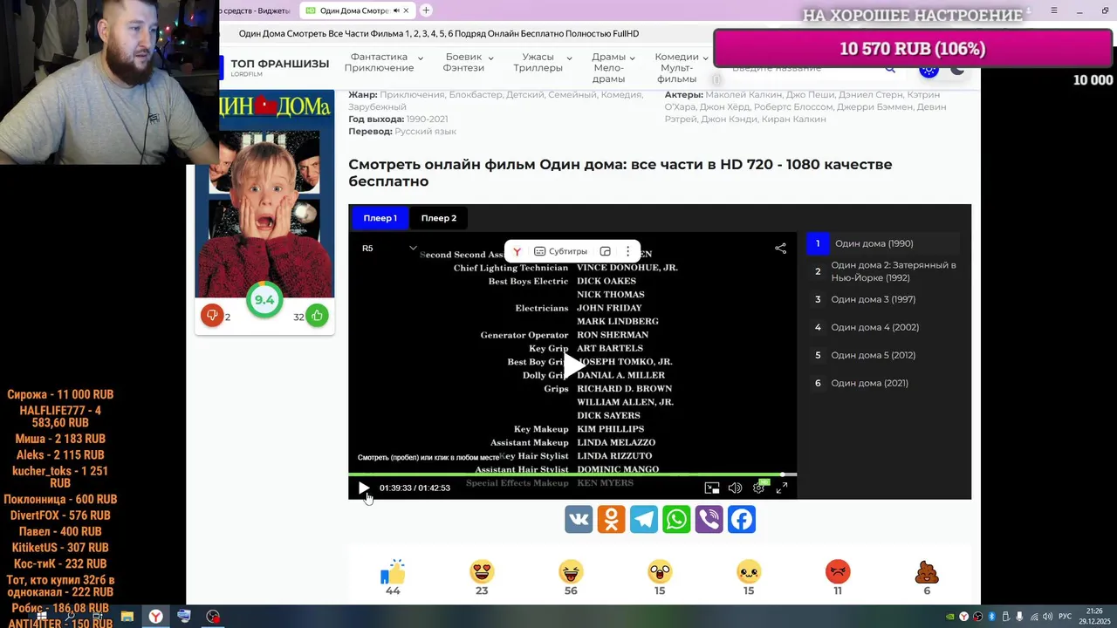Switch to the Плеер 2 tab

(x=439, y=218)
